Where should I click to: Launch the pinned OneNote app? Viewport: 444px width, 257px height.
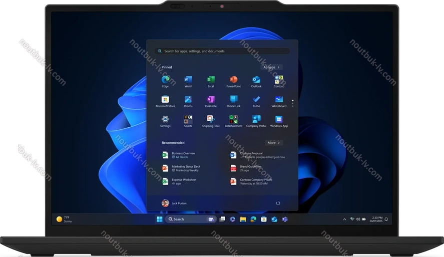click(x=211, y=100)
